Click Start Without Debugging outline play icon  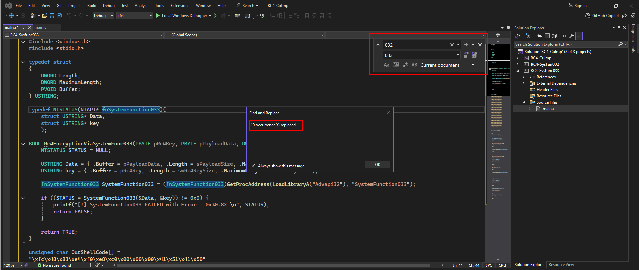coord(216,16)
